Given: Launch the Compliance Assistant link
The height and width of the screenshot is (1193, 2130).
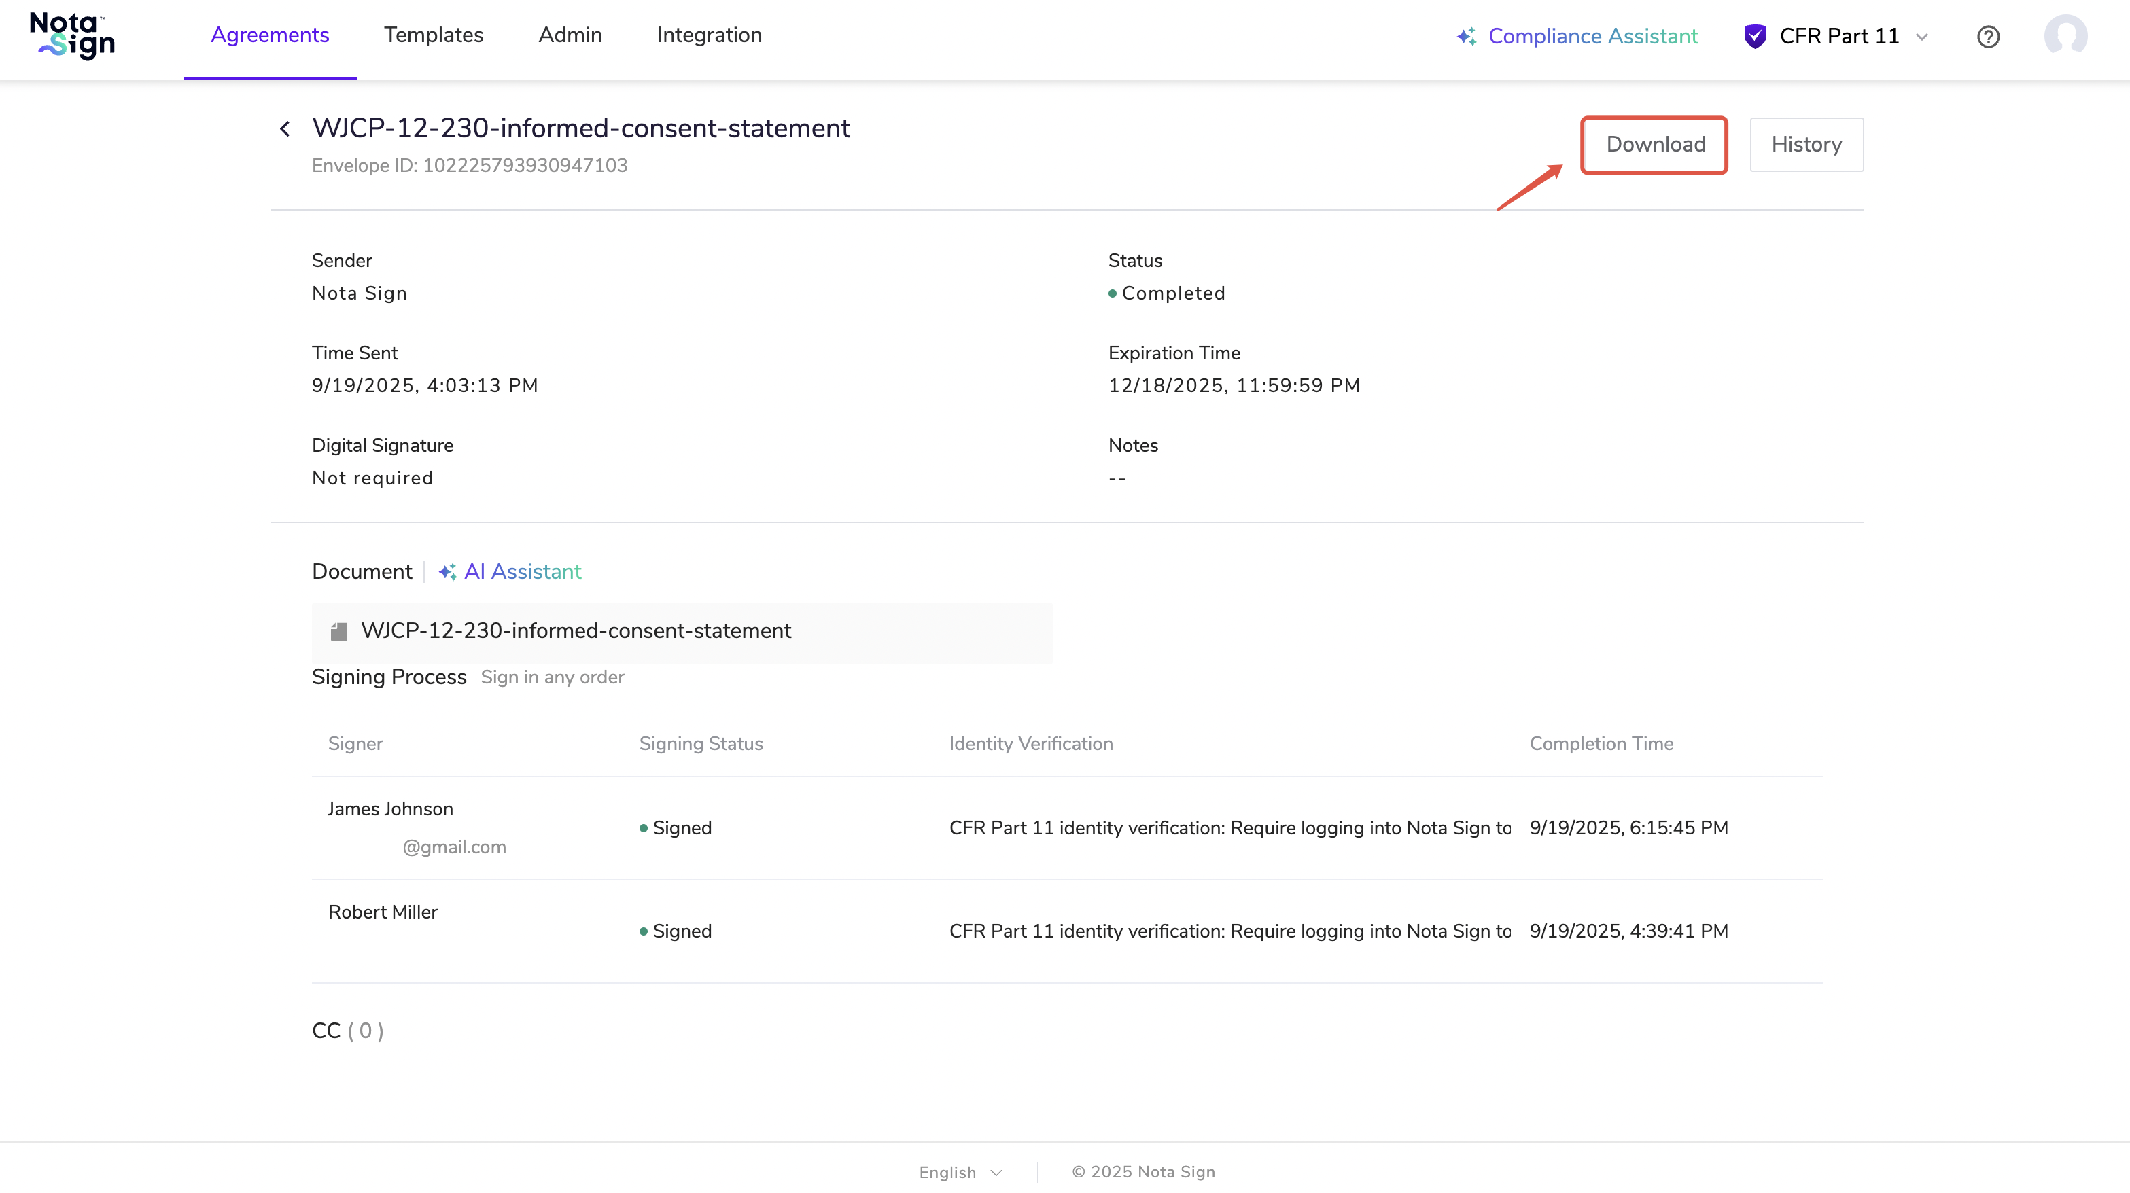Looking at the screenshot, I should coord(1592,37).
